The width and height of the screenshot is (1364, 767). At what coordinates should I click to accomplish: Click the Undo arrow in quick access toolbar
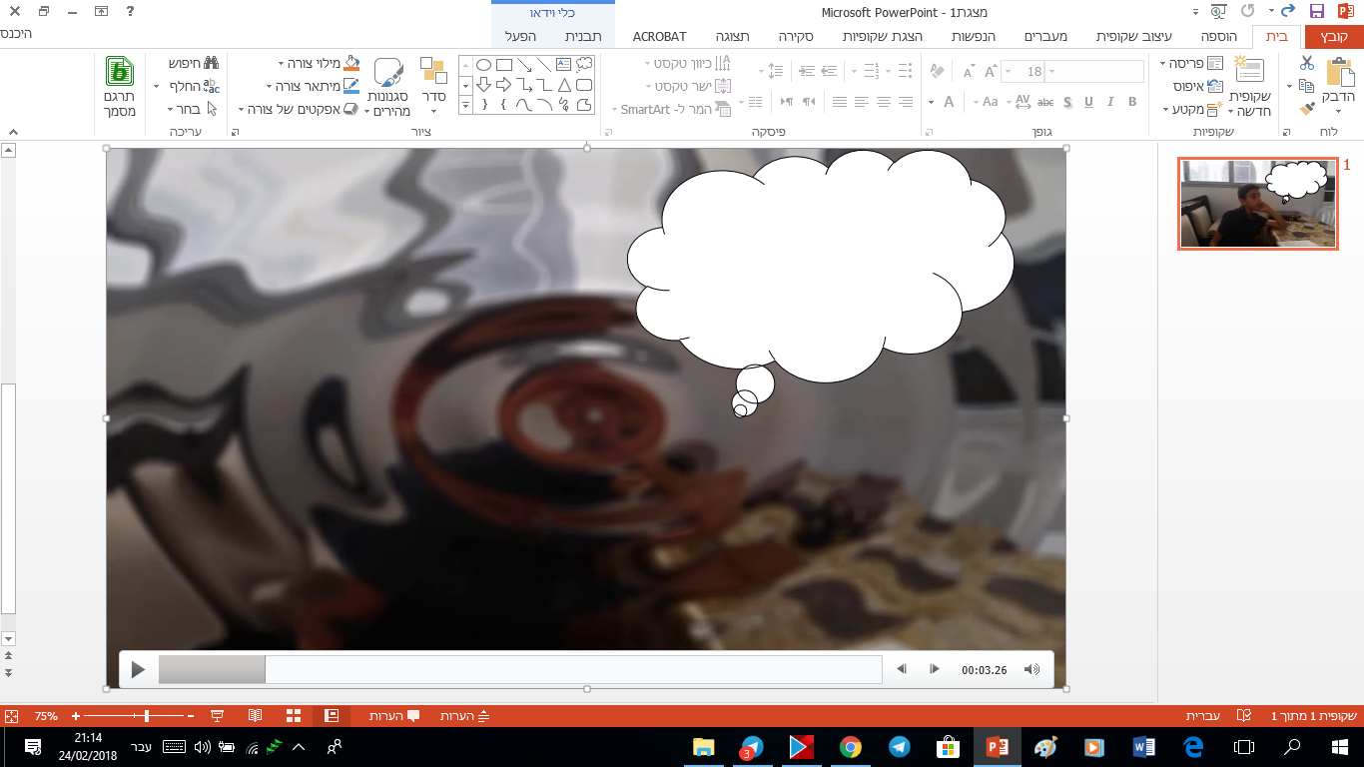point(1288,12)
